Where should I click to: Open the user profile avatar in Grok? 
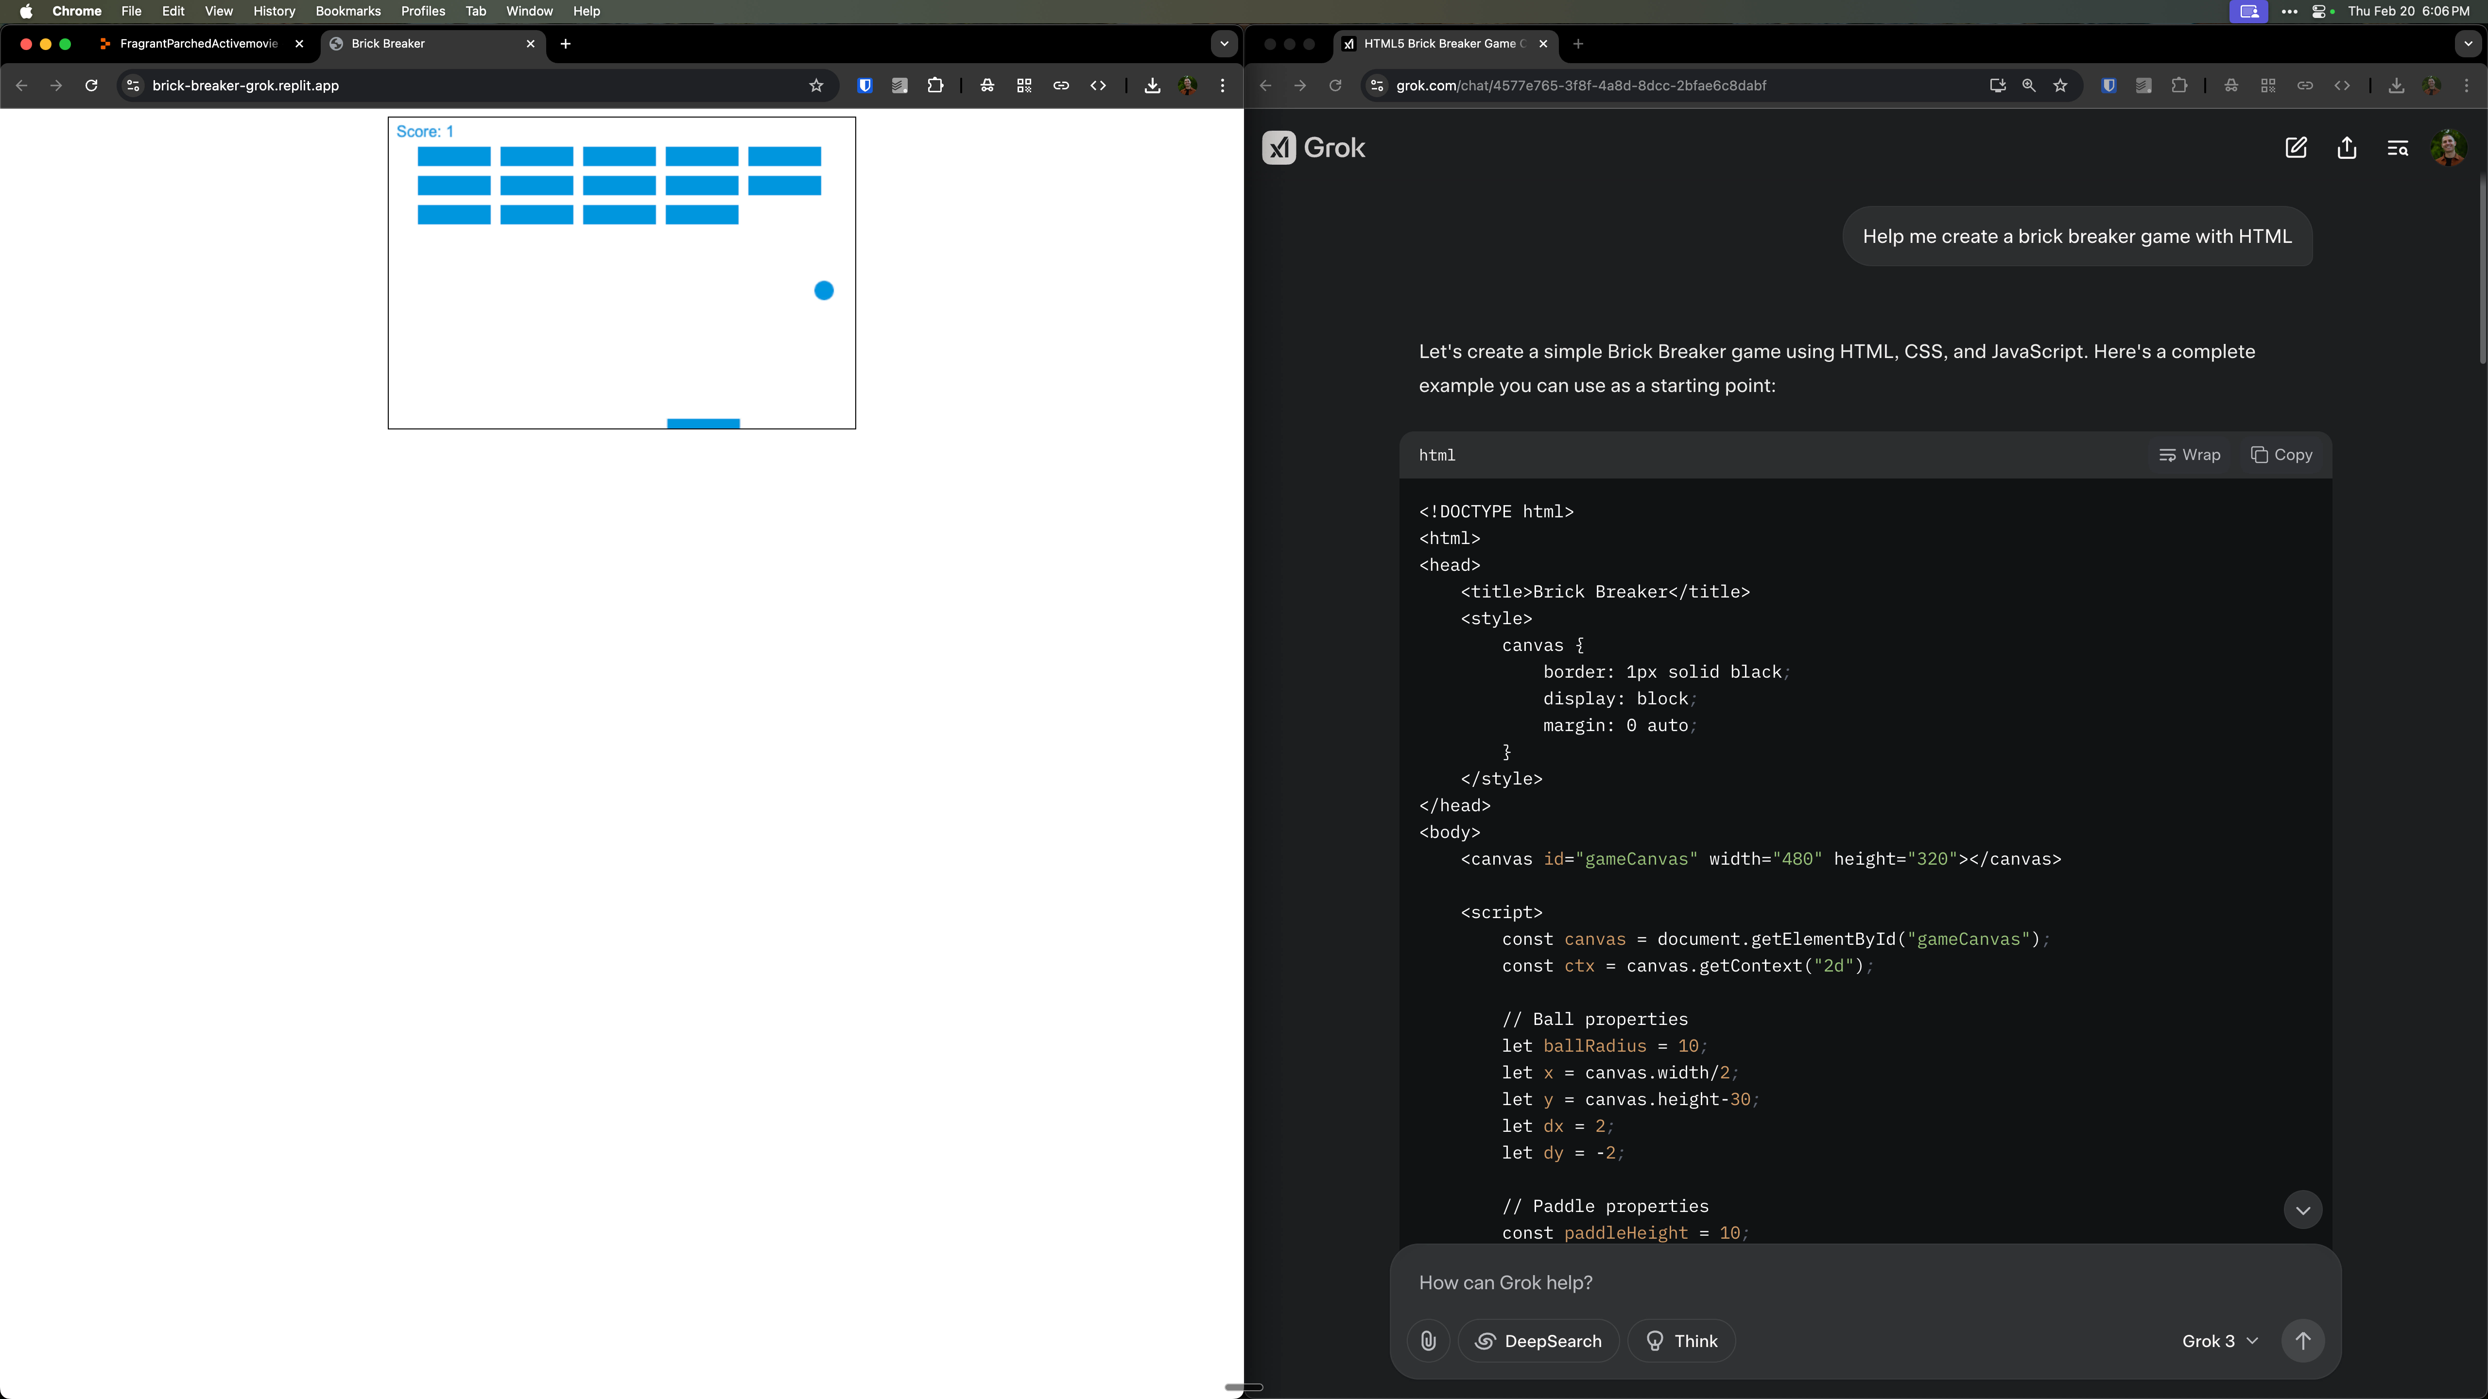coord(2448,148)
